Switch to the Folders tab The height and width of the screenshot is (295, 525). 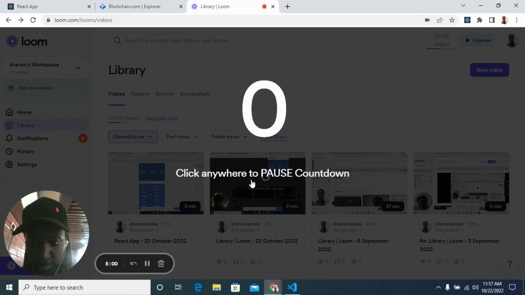click(140, 94)
